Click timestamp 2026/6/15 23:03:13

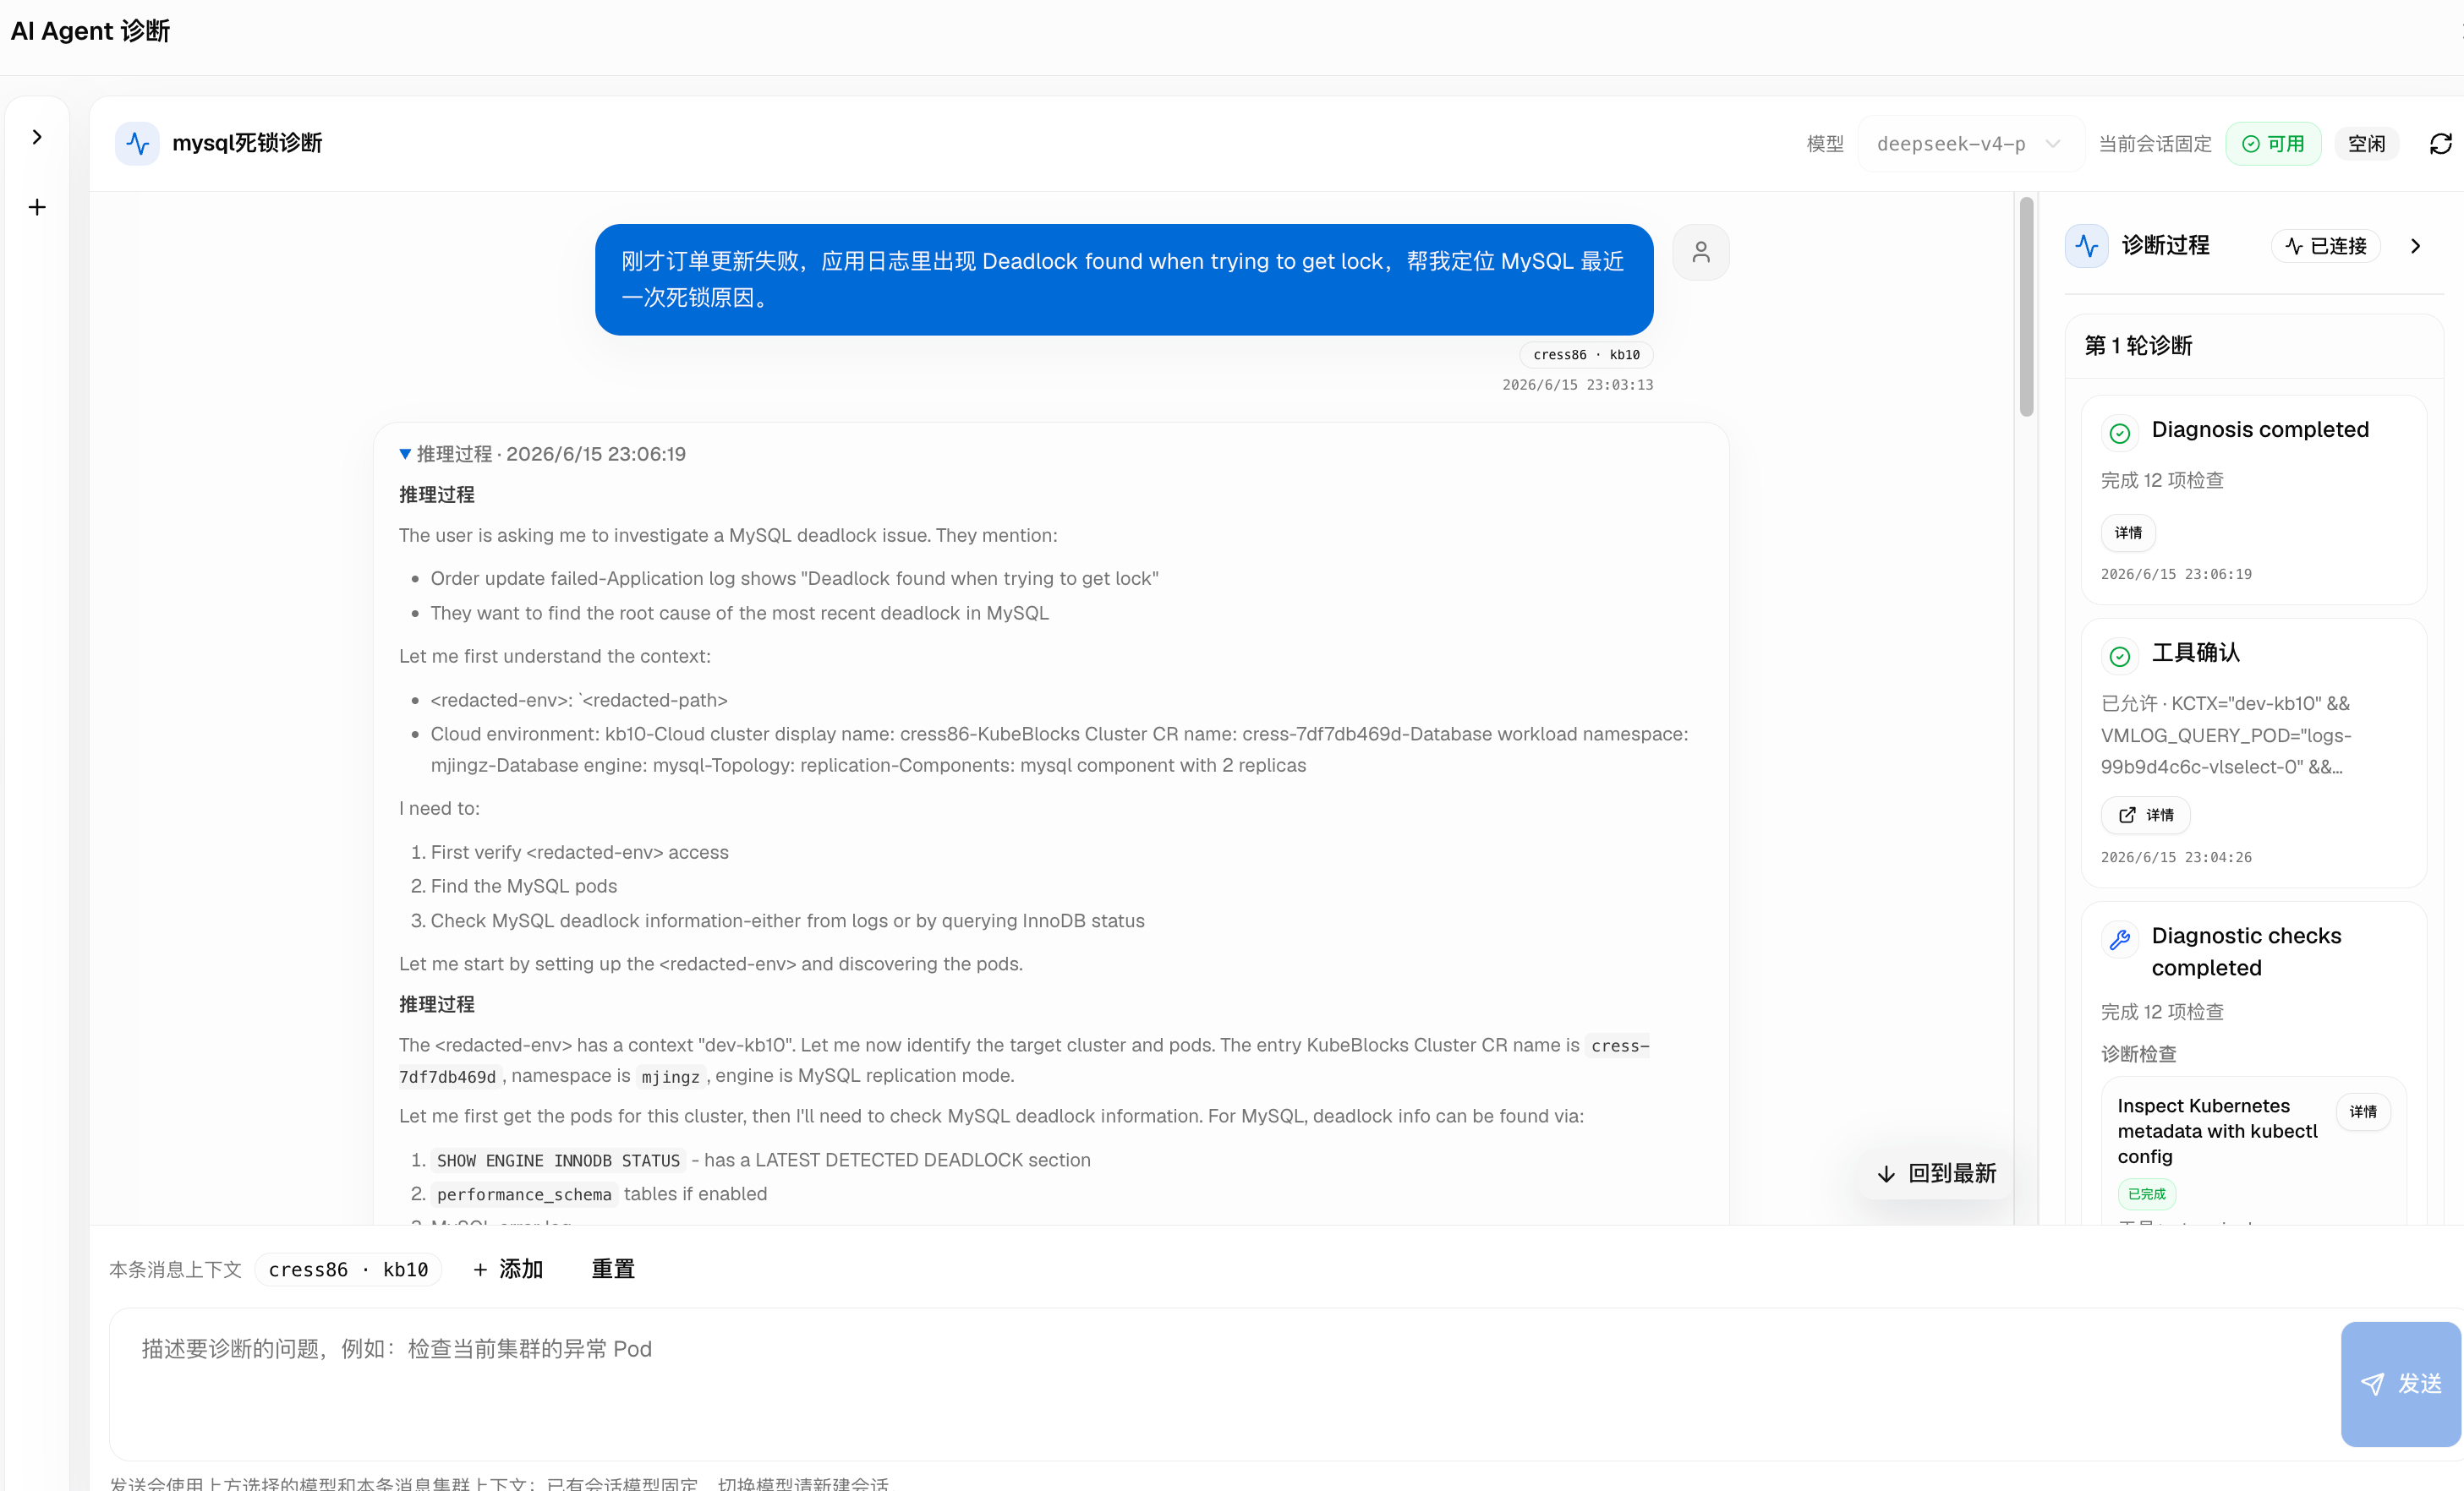point(1577,385)
